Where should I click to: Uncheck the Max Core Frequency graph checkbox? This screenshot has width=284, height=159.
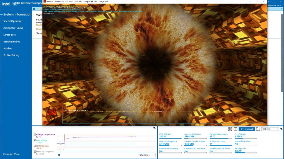pyautogui.click(x=35, y=152)
